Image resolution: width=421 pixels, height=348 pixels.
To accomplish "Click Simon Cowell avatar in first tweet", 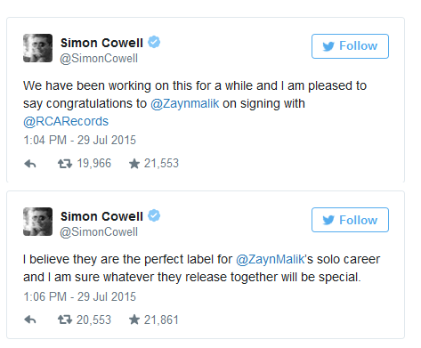I will (37, 48).
